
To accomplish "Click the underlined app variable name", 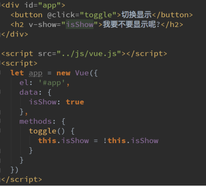I will coord(36,73).
